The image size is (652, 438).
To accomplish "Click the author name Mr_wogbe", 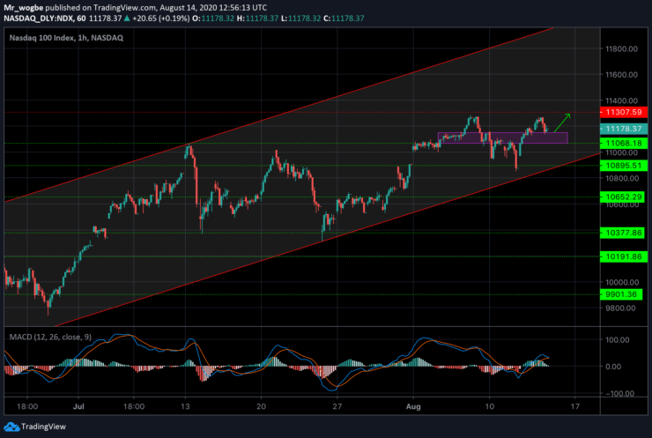I will pyautogui.click(x=23, y=7).
